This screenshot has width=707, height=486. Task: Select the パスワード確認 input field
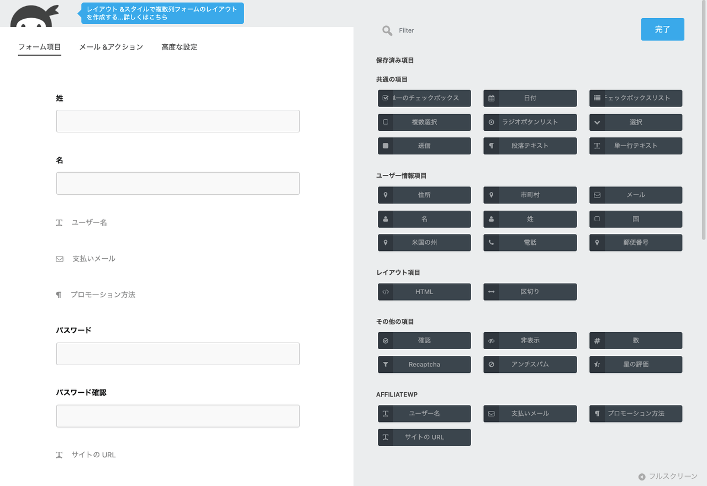click(x=178, y=416)
